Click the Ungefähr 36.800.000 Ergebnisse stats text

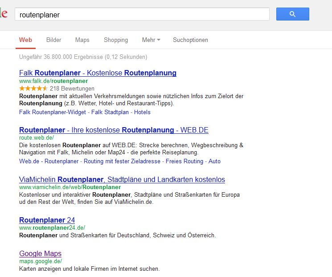point(83,57)
